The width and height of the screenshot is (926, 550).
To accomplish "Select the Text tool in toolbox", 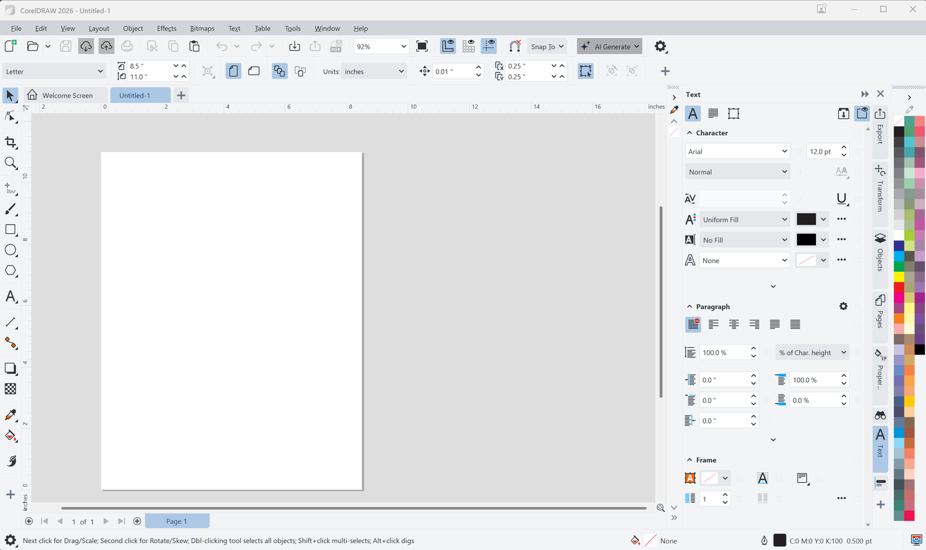I will (x=10, y=296).
